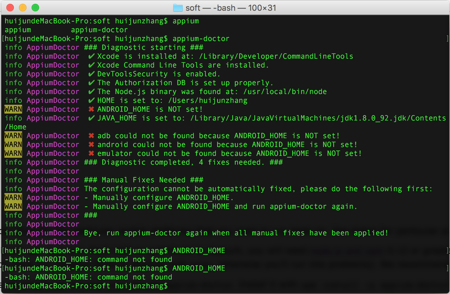
Task: Click the last '-bash: ANDROID_HOME: command not found' line
Action: coord(88,277)
